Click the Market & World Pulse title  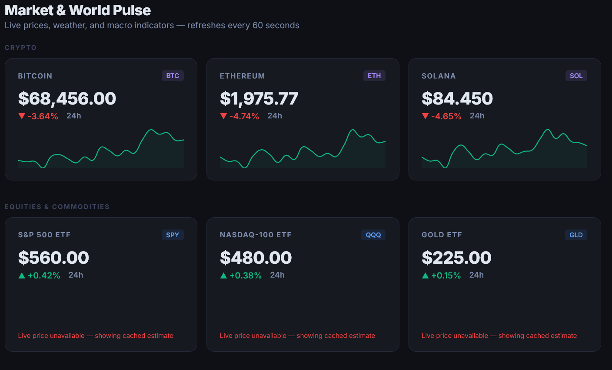(78, 10)
